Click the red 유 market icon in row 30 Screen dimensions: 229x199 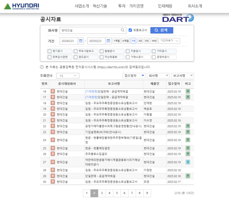(x=53, y=181)
